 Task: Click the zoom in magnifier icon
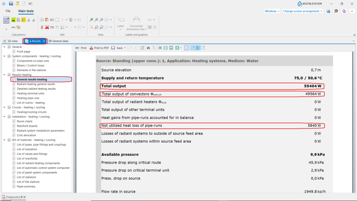click(x=91, y=20)
